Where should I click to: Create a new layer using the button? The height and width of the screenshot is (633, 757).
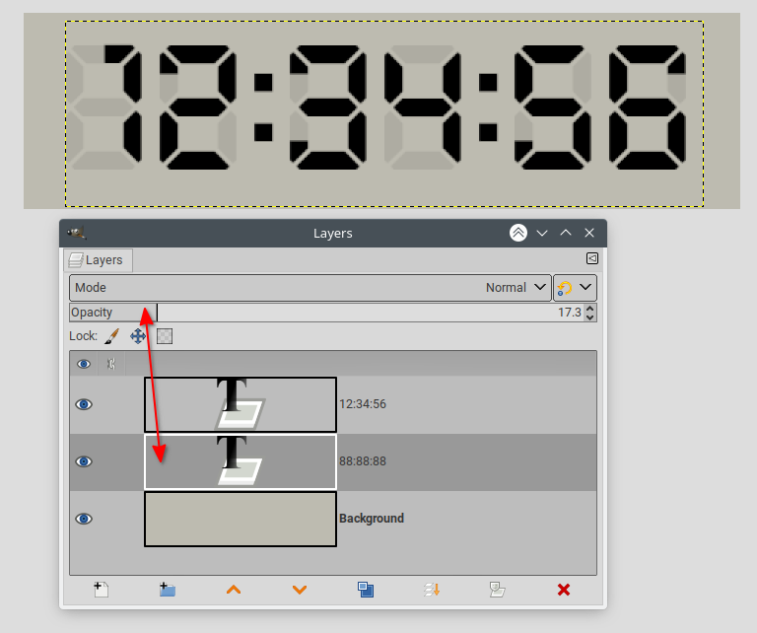click(x=102, y=590)
